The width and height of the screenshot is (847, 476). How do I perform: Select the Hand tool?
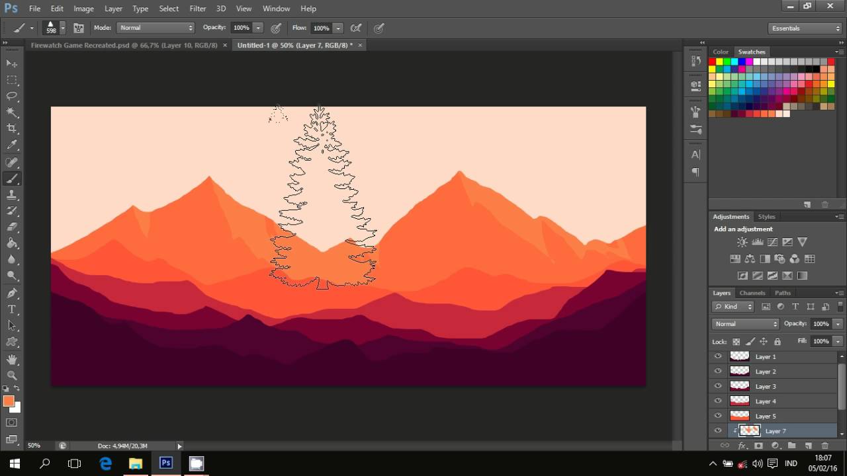(x=12, y=359)
